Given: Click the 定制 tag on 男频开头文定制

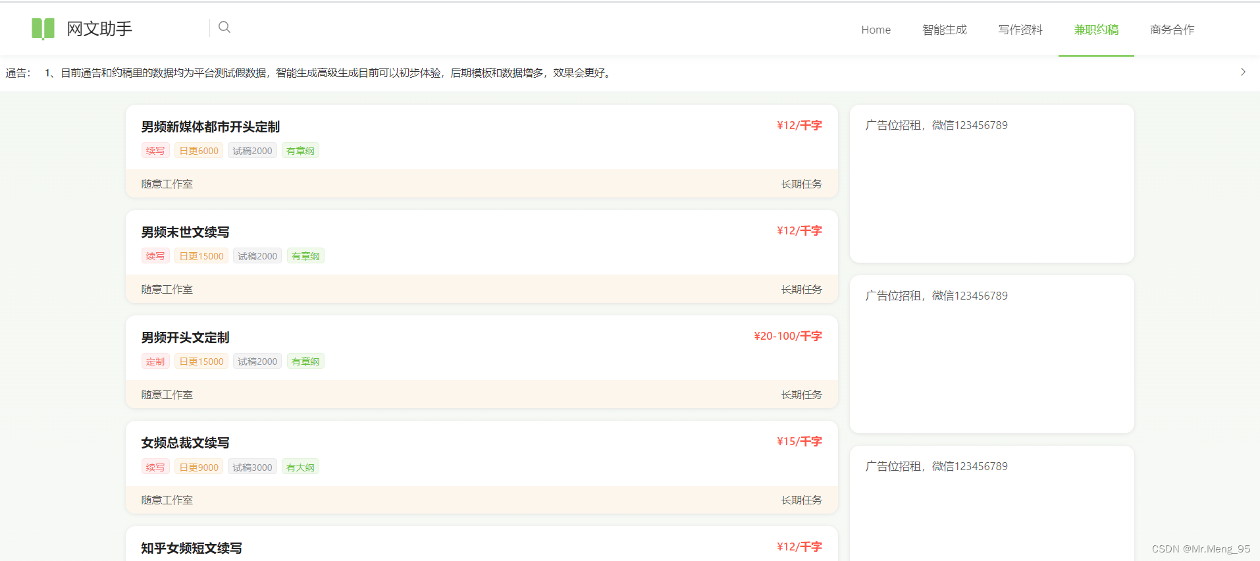Looking at the screenshot, I should click(x=155, y=361).
